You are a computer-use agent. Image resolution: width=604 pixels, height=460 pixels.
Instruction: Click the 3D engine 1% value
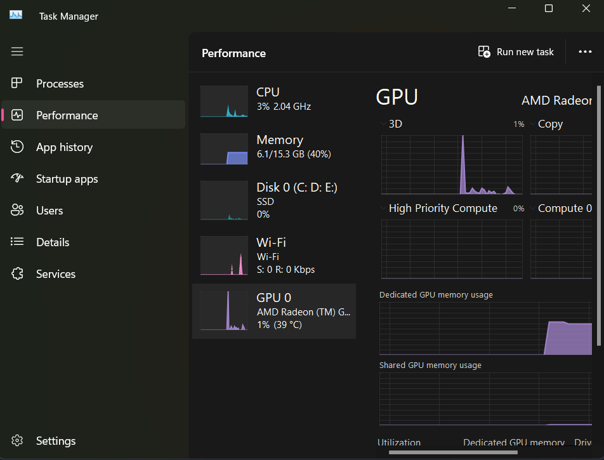[x=518, y=124]
